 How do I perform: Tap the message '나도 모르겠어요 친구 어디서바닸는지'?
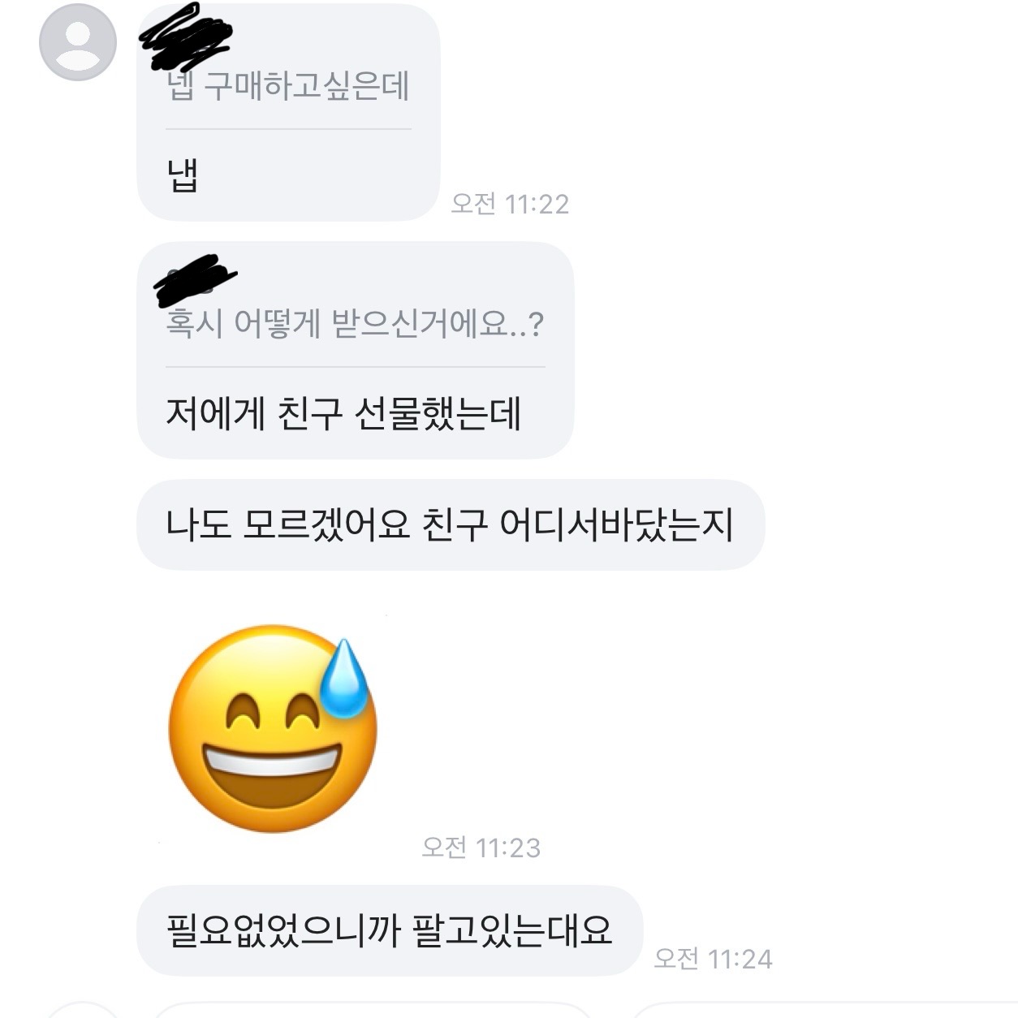click(x=451, y=524)
